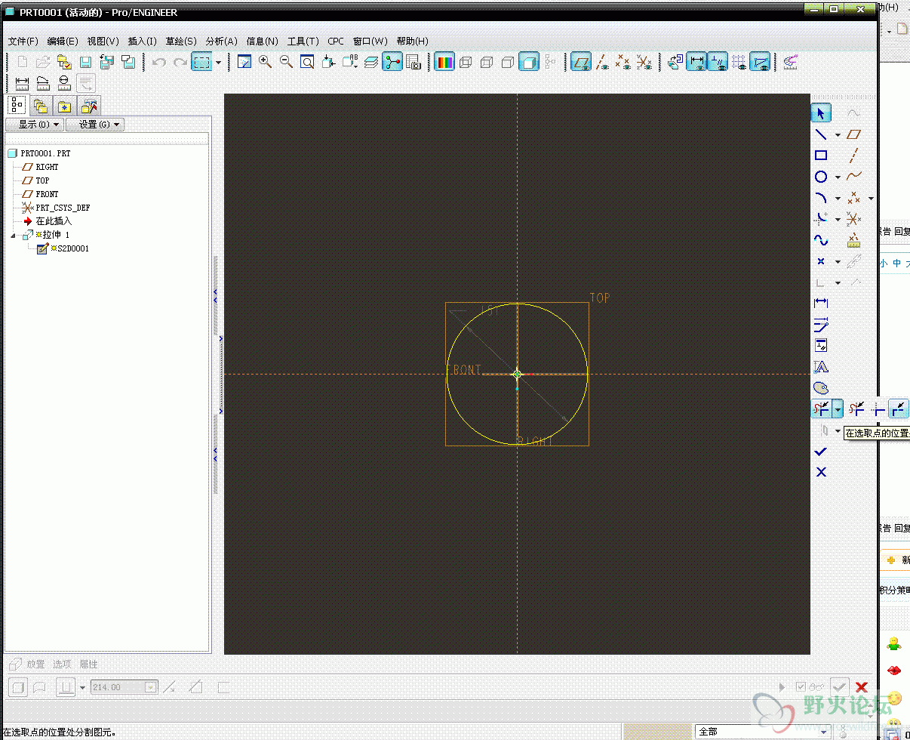Viewport: 910px width, 740px height.
Task: Click the Save file icon
Action: [86, 63]
